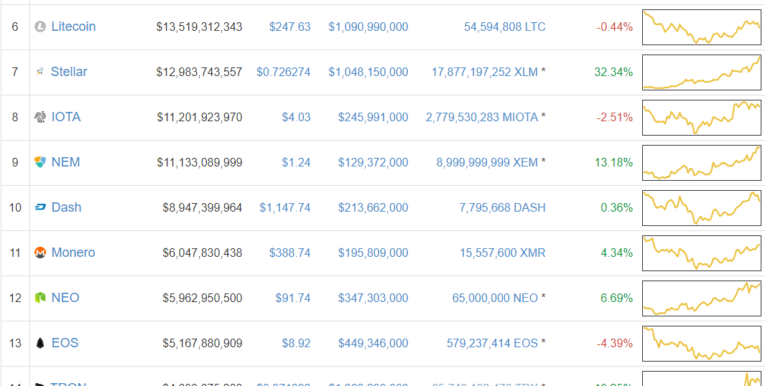The height and width of the screenshot is (386, 765).
Task: View Stellar 7-day price chart
Action: tap(702, 72)
